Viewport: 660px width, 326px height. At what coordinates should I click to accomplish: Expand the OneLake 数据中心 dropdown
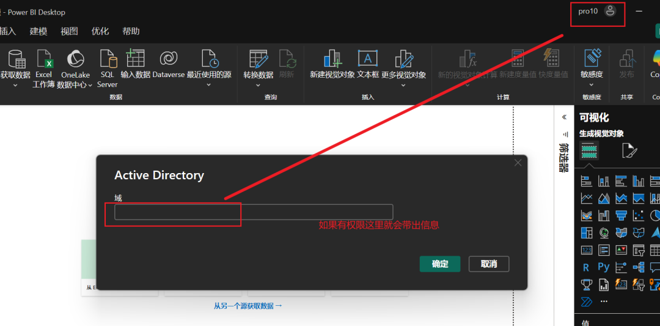click(x=90, y=84)
